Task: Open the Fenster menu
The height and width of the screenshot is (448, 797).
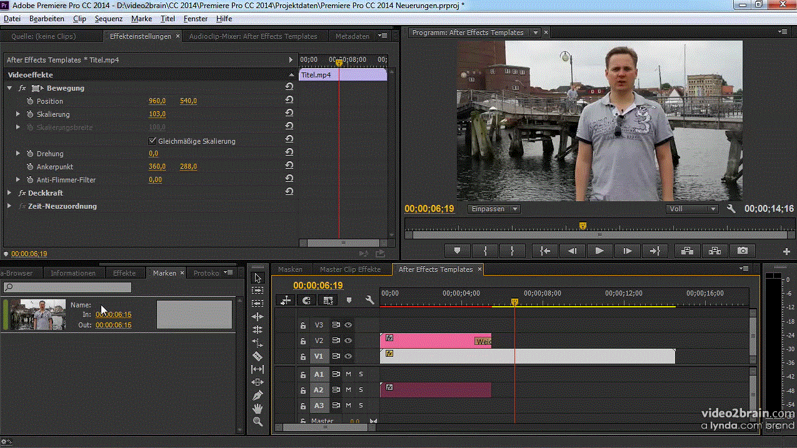Action: tap(196, 19)
